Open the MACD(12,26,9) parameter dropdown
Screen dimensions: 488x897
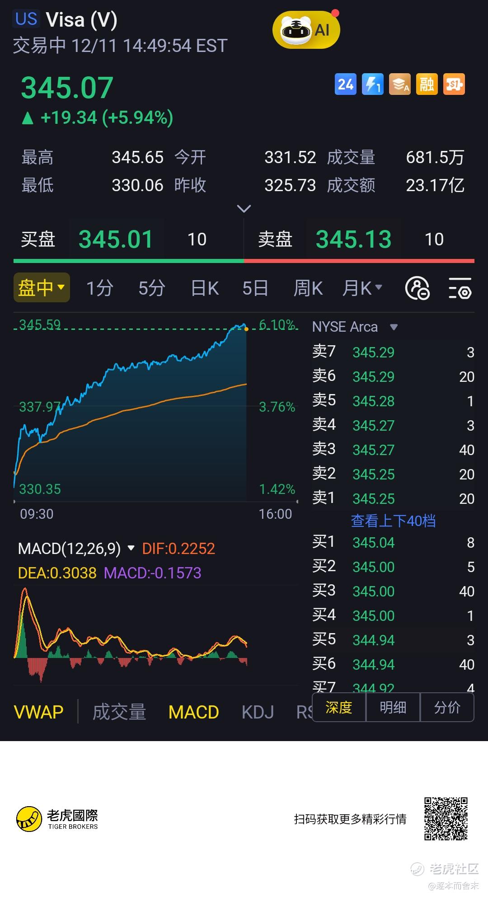coord(76,549)
